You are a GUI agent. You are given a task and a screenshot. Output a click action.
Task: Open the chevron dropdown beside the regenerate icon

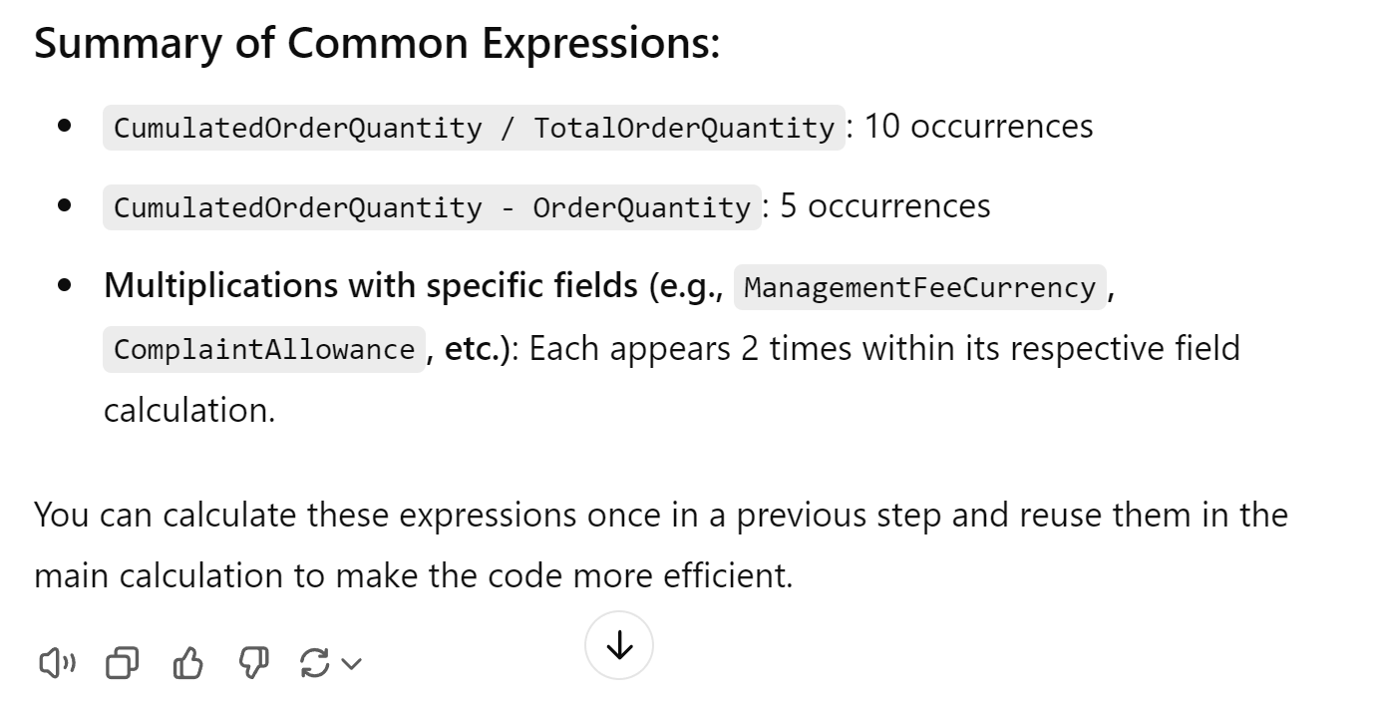pos(351,663)
